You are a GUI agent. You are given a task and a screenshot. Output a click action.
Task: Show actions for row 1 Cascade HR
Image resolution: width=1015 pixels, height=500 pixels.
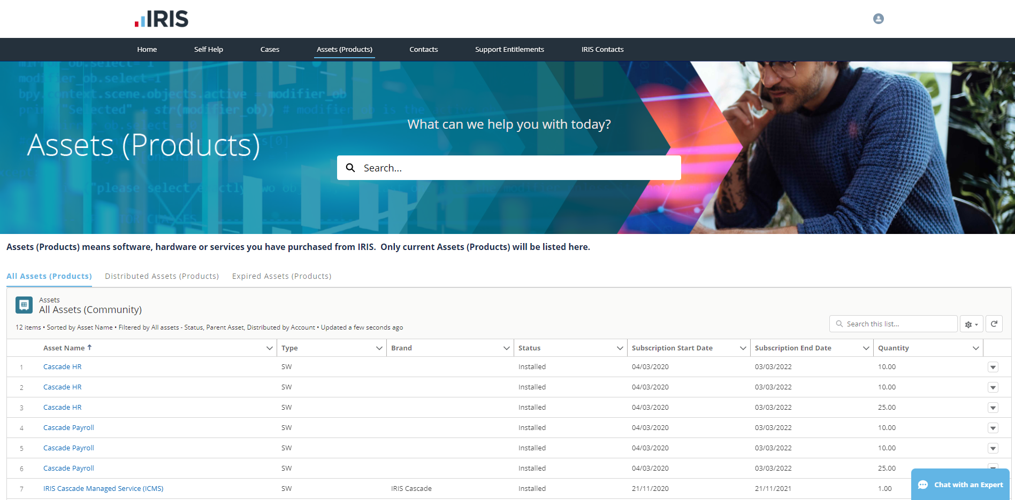click(x=993, y=367)
